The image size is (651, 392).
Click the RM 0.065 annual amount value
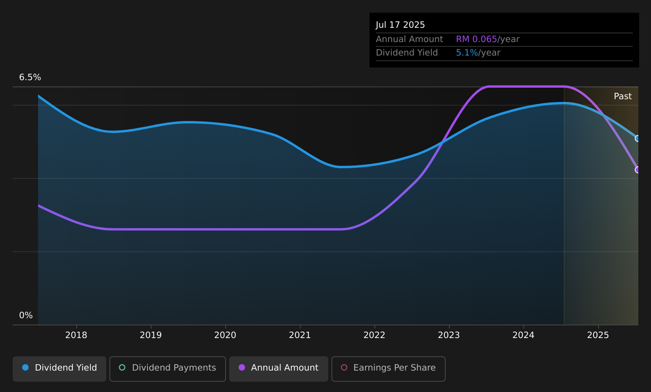tap(476, 39)
